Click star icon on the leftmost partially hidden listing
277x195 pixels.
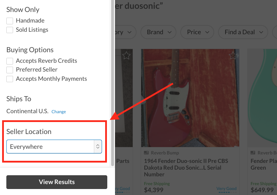[126, 55]
